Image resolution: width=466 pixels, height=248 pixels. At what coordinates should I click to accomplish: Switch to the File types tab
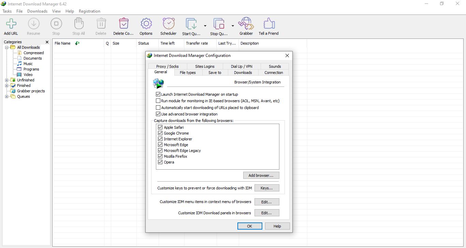(x=188, y=73)
